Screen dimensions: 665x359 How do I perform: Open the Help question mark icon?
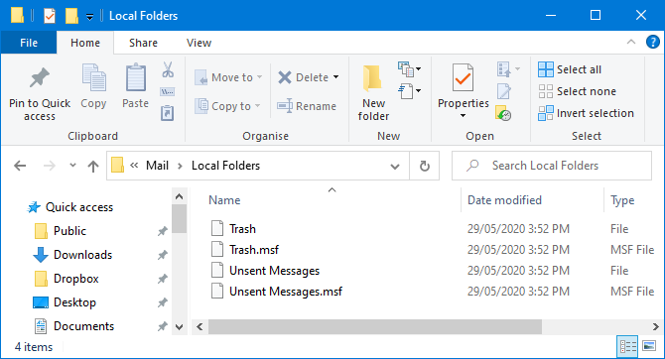coord(653,42)
